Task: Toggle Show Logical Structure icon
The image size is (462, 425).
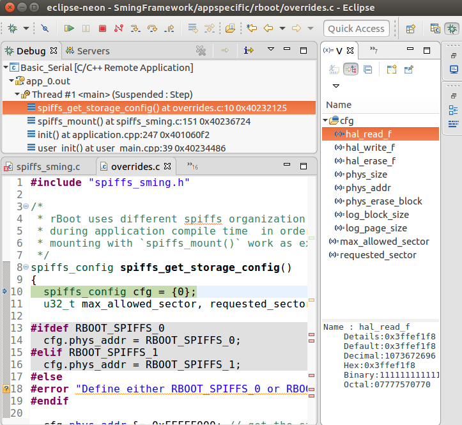Action: [x=351, y=70]
